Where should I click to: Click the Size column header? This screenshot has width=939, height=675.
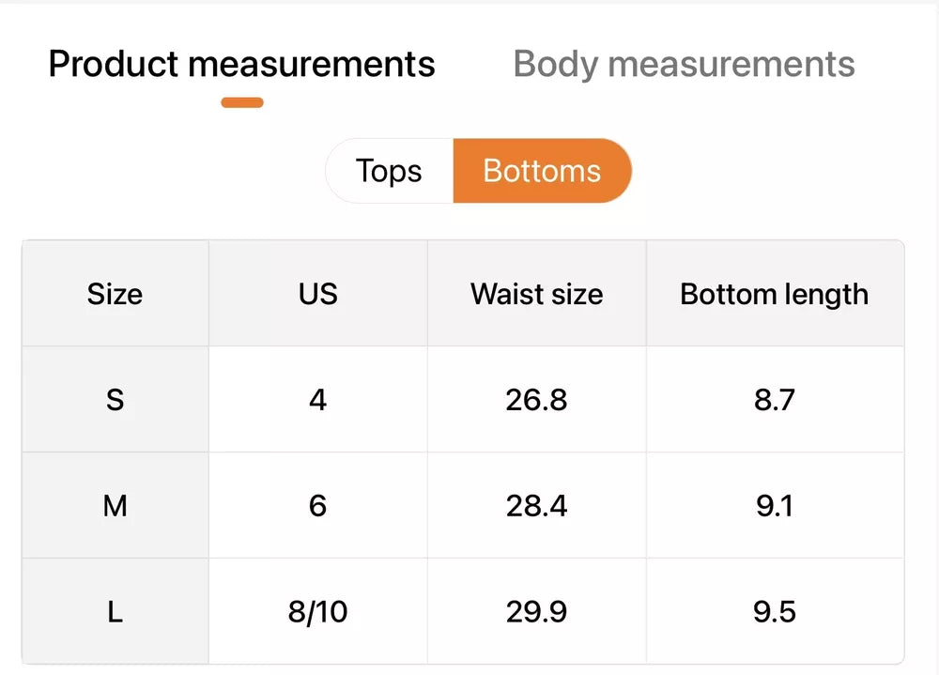[x=115, y=294]
